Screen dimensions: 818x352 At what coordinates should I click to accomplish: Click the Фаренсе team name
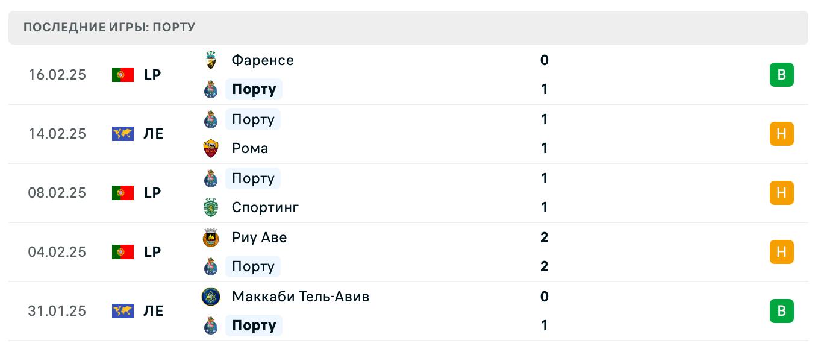point(262,60)
